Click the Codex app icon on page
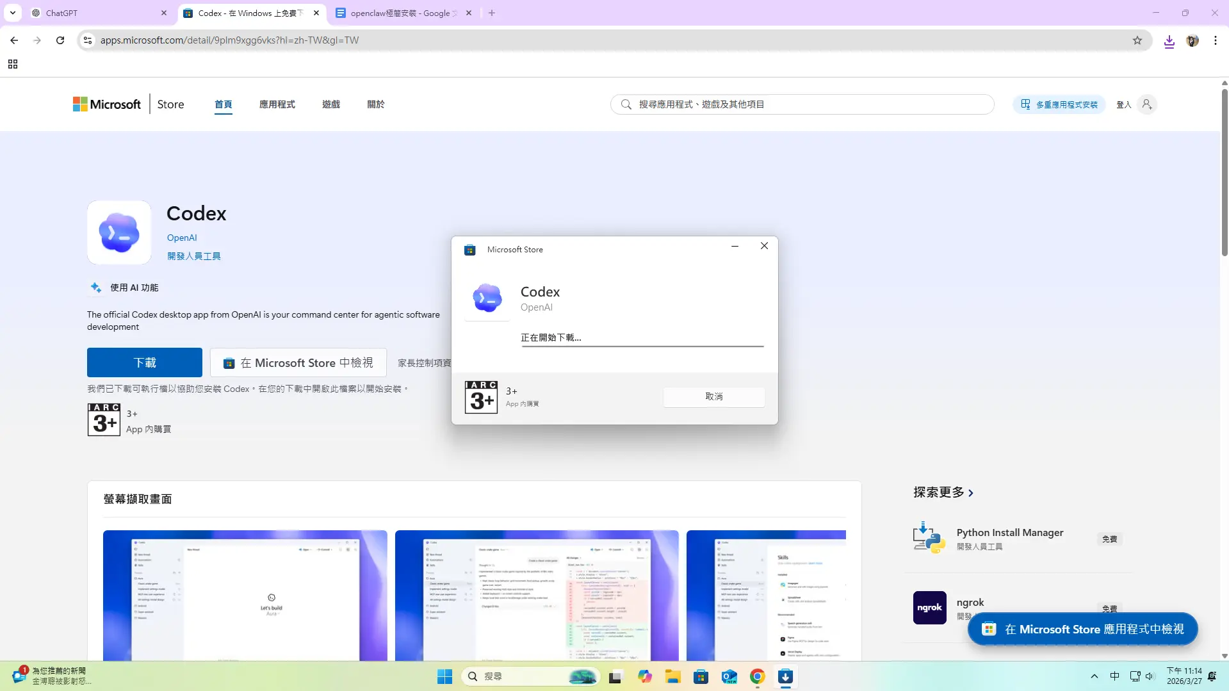 [x=119, y=232]
